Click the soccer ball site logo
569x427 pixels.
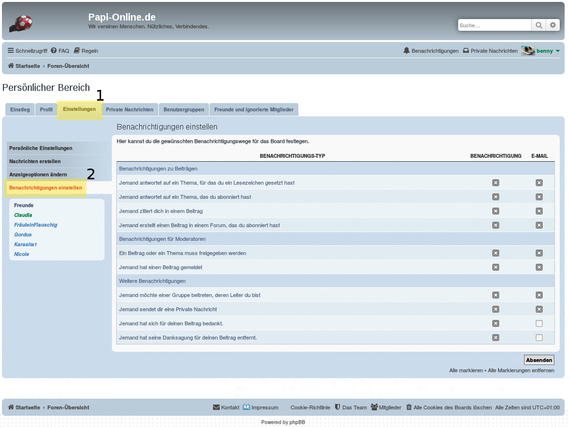(x=21, y=23)
